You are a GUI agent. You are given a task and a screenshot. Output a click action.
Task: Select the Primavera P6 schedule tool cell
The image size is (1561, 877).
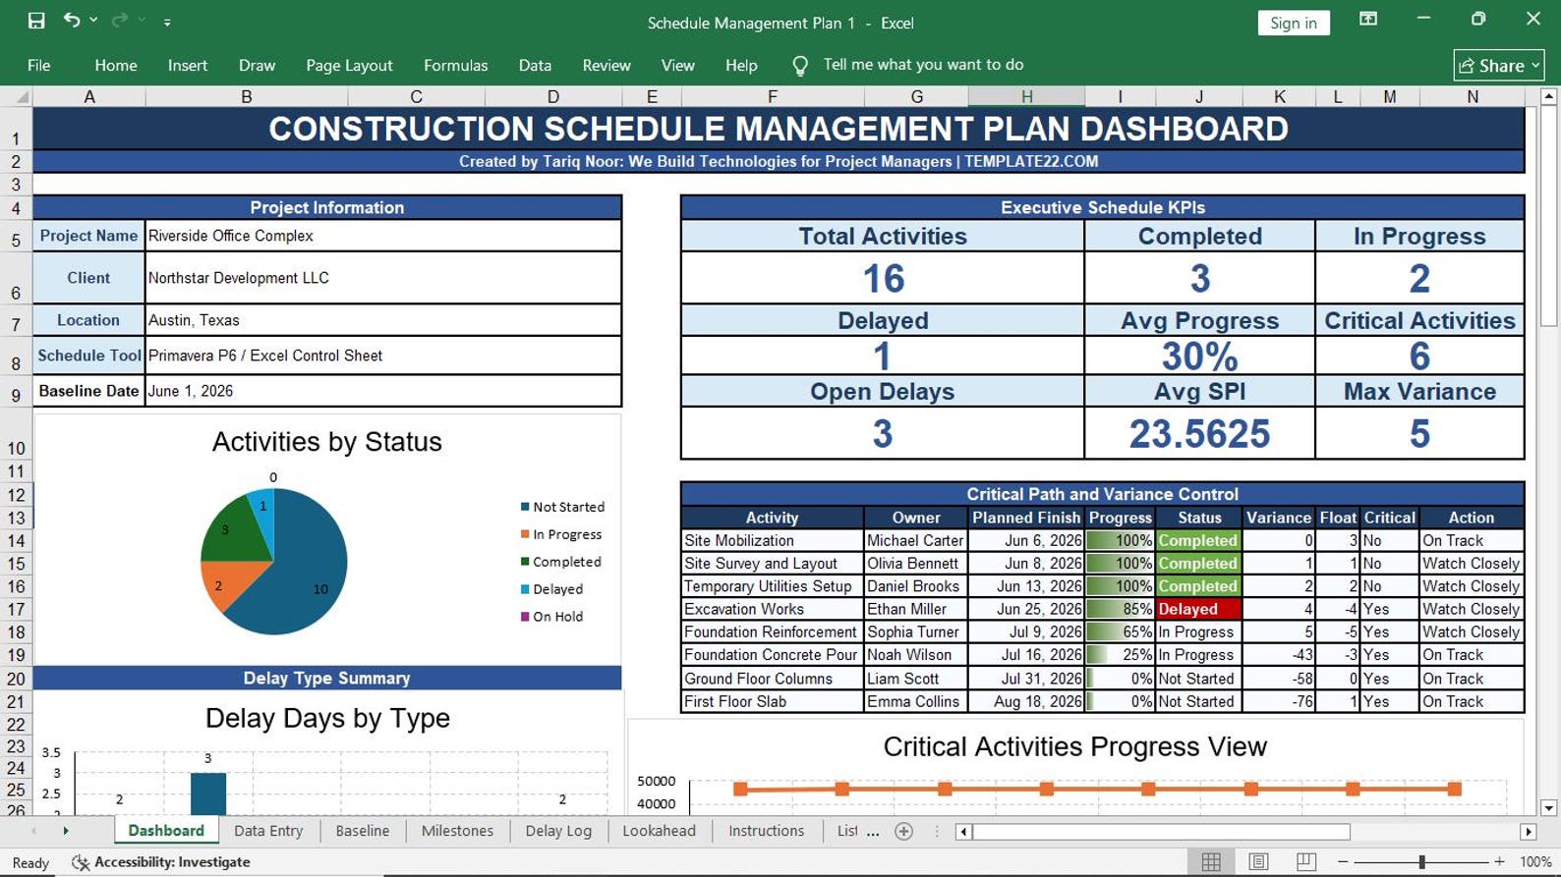[x=383, y=356]
